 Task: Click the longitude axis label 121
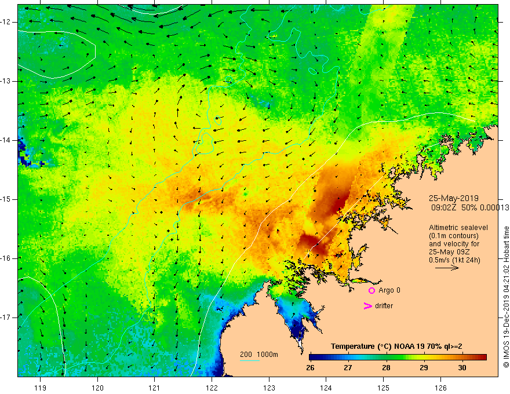click(154, 388)
